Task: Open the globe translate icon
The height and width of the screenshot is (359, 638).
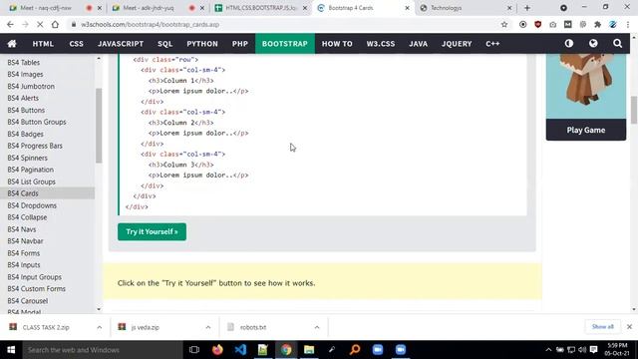Action: pos(593,43)
